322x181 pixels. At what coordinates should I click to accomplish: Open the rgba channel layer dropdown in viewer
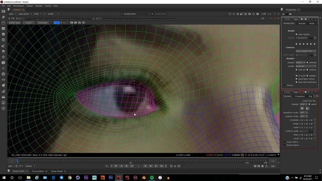click(x=12, y=14)
